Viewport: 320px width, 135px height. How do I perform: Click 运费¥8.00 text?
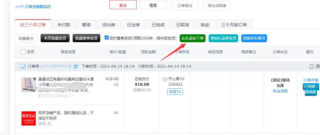(x=142, y=90)
